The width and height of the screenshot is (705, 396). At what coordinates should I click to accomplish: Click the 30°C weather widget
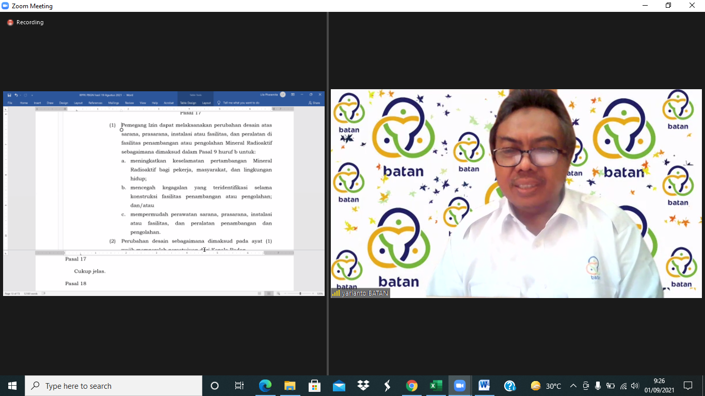[546, 386]
